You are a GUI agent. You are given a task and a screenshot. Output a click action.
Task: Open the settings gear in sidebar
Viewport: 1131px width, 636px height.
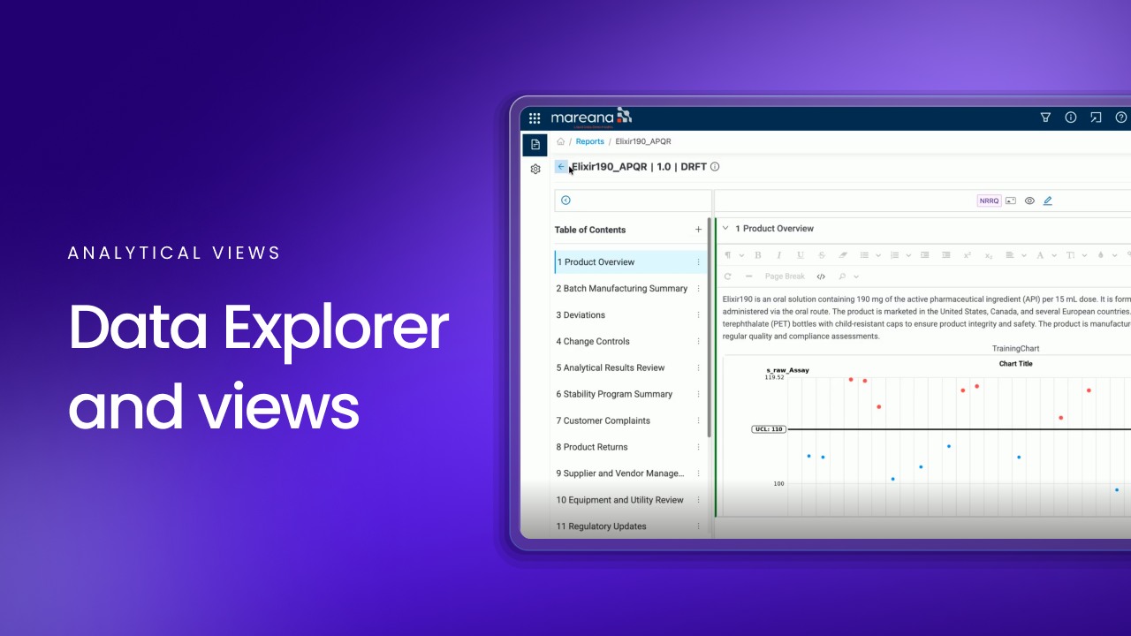pos(535,169)
